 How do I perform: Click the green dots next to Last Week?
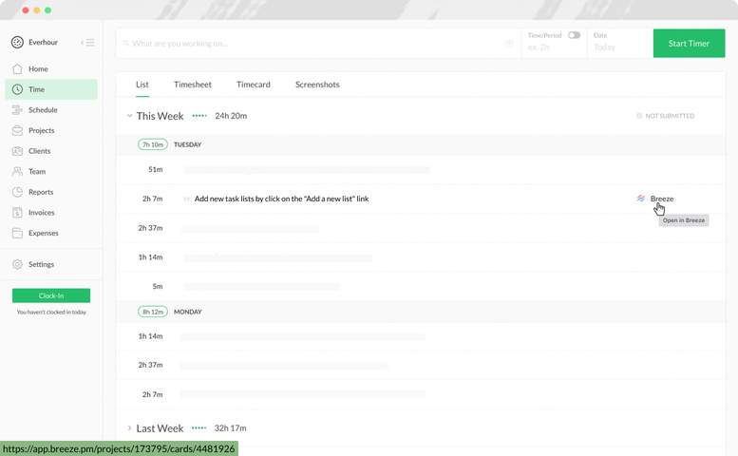point(199,428)
